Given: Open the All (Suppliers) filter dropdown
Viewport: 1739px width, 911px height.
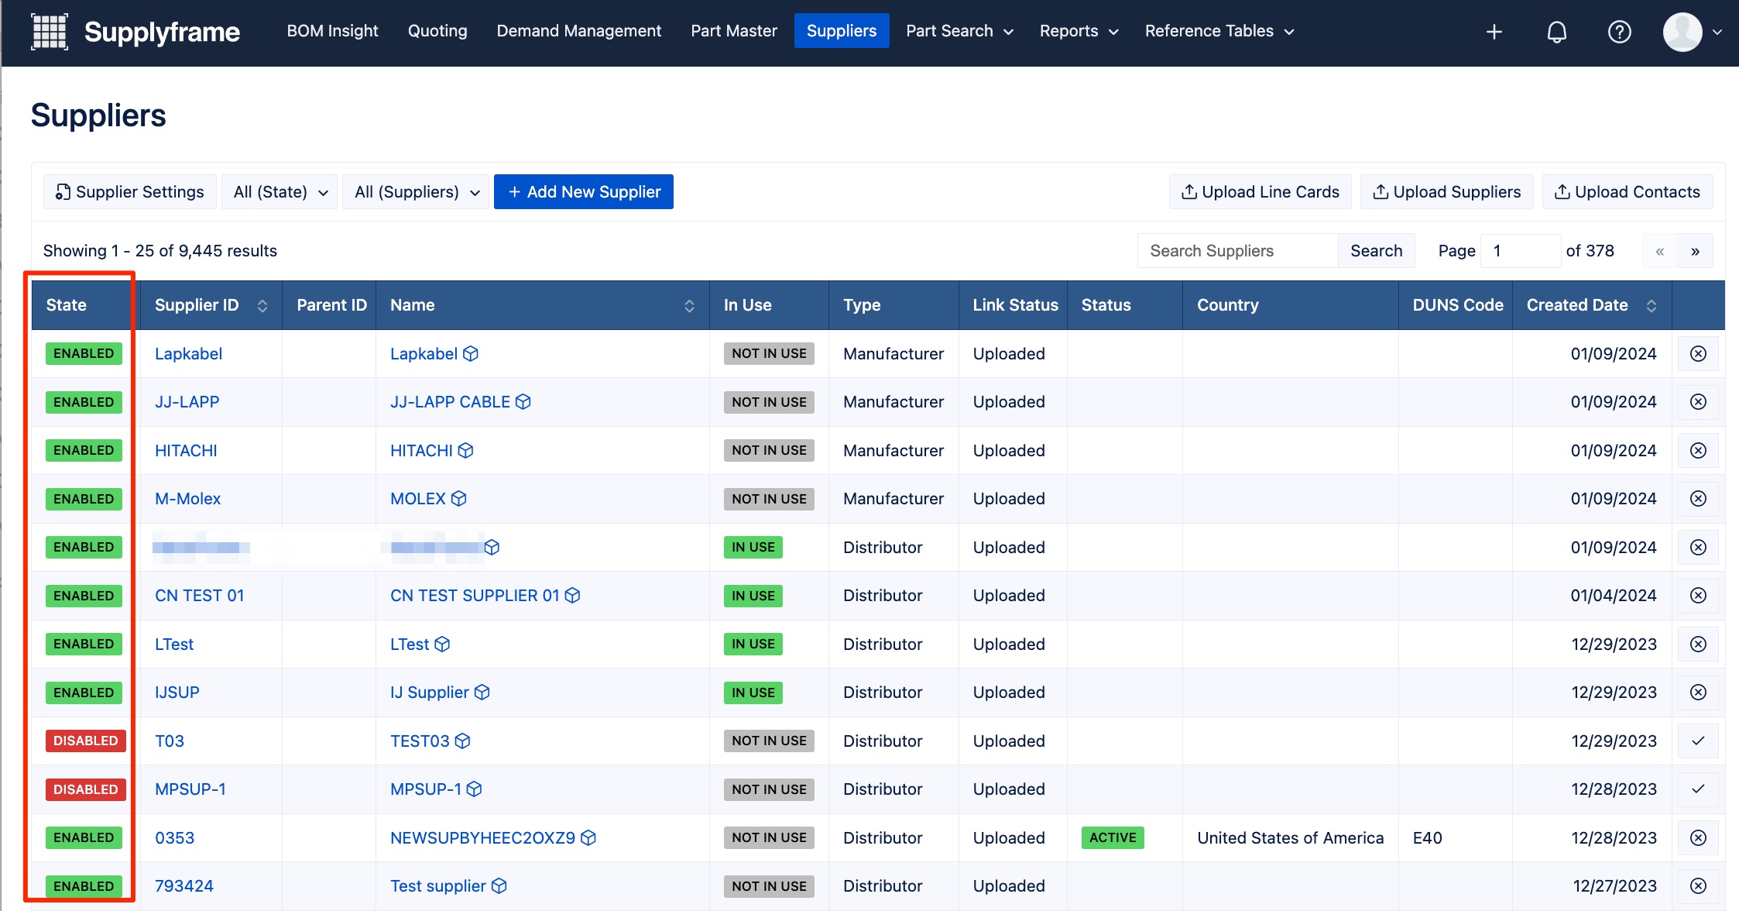Looking at the screenshot, I should pyautogui.click(x=416, y=192).
